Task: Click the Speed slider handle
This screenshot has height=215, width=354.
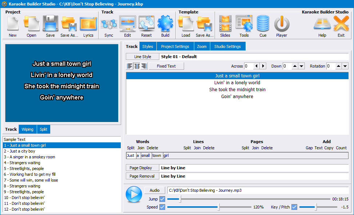Action: 219,207
